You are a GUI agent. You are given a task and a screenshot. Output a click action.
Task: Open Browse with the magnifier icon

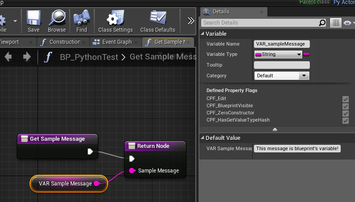click(x=57, y=21)
